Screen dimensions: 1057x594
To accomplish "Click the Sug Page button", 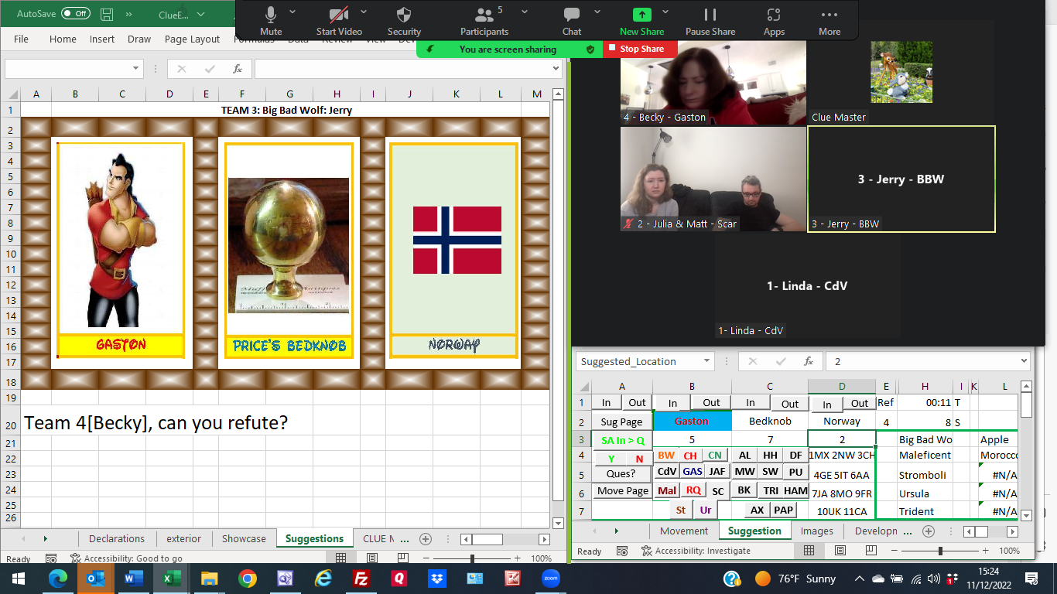I will coord(621,422).
